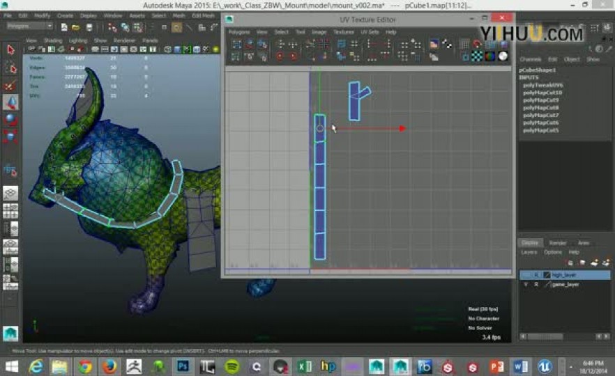
Task: Create a new layer icon in layer editor
Action: pos(594,263)
